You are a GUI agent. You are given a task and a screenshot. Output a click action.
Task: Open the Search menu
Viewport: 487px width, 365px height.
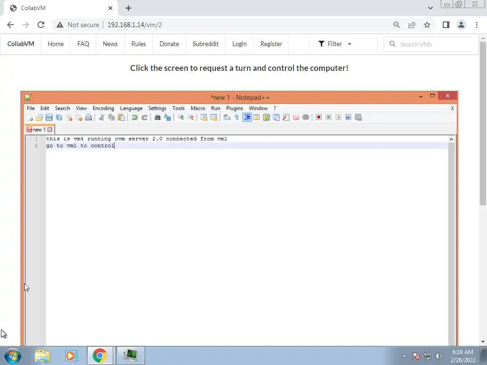(62, 108)
